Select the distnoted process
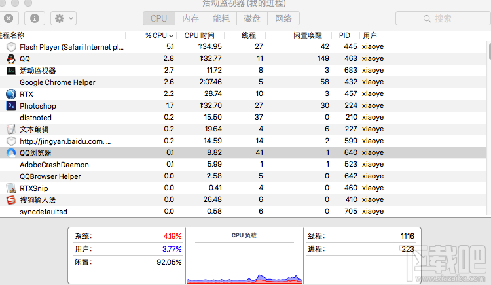The image size is (491, 285). [35, 118]
